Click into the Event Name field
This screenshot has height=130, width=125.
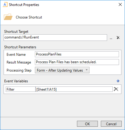pos(77,54)
